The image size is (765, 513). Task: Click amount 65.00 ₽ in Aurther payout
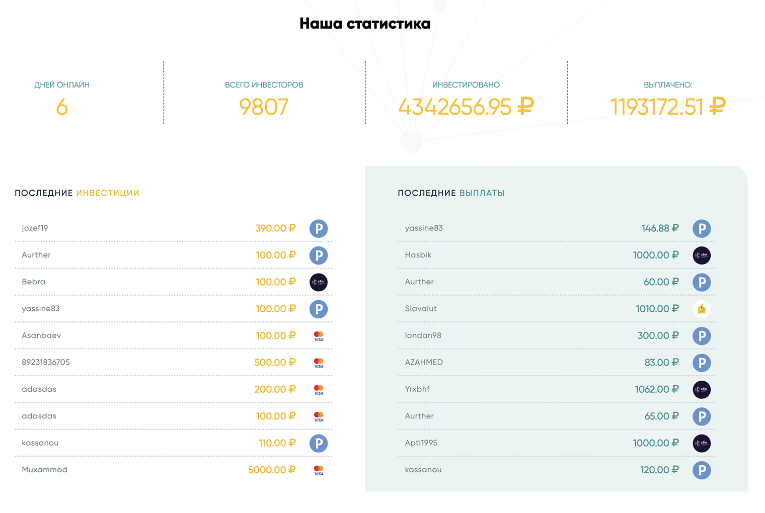tap(662, 416)
